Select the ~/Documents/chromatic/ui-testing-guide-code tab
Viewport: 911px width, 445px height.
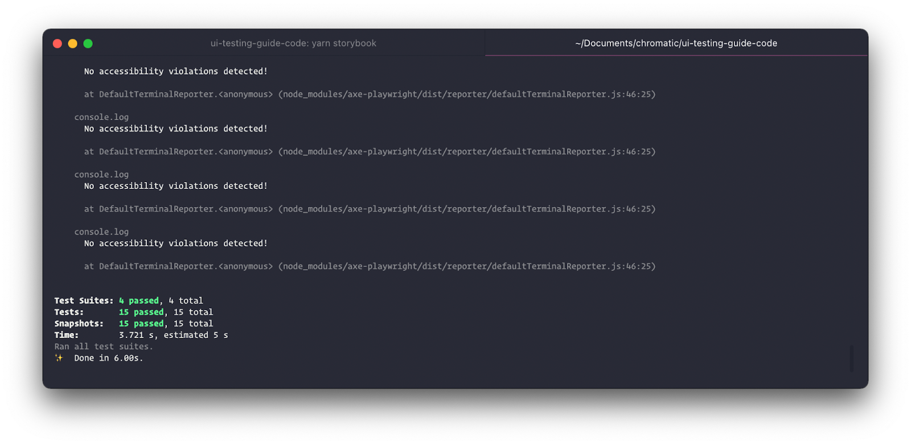point(675,43)
